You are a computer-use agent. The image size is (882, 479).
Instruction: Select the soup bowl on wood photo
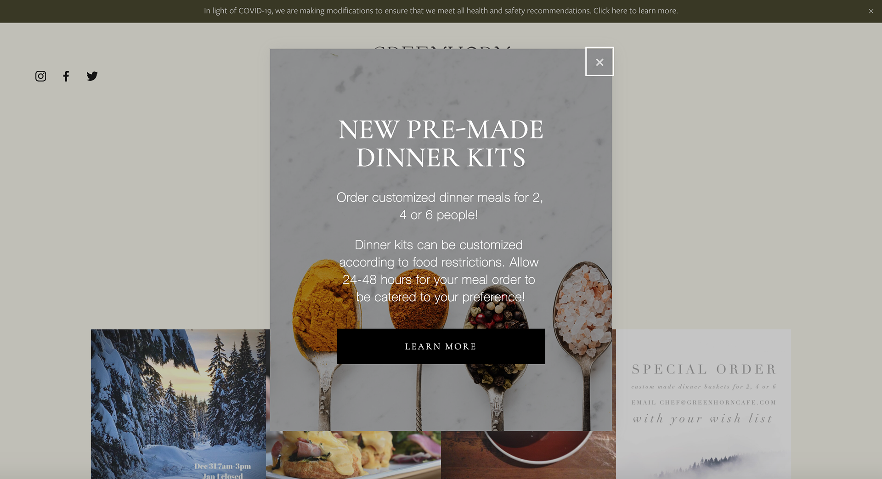click(x=528, y=455)
